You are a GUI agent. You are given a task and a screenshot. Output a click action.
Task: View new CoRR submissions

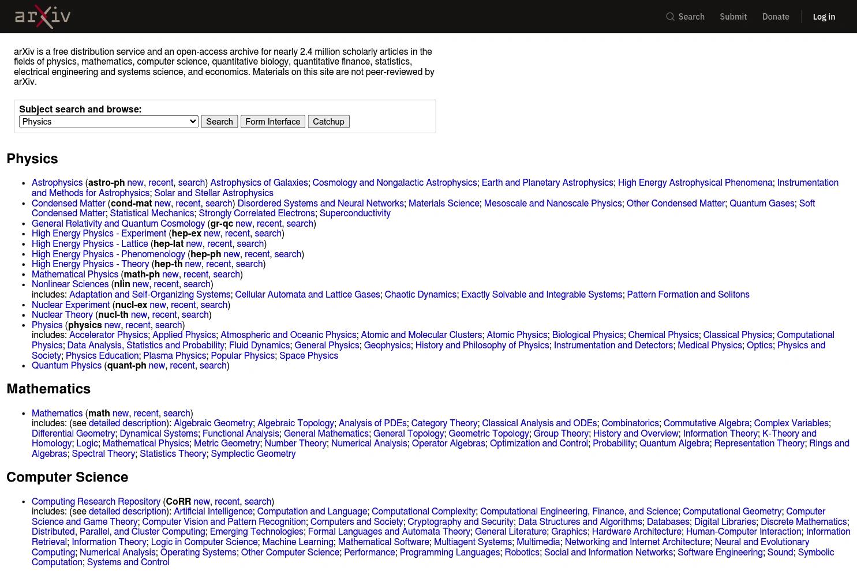pyautogui.click(x=201, y=502)
